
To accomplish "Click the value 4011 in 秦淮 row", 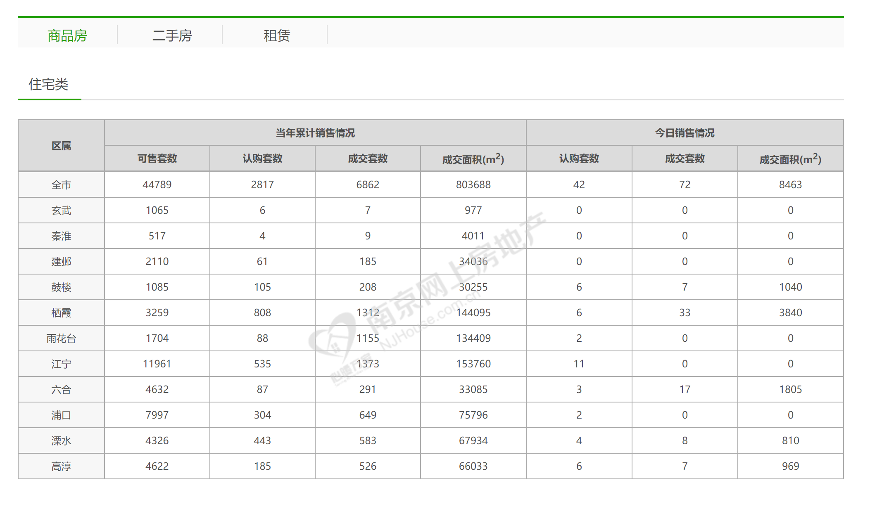I will (x=473, y=236).
